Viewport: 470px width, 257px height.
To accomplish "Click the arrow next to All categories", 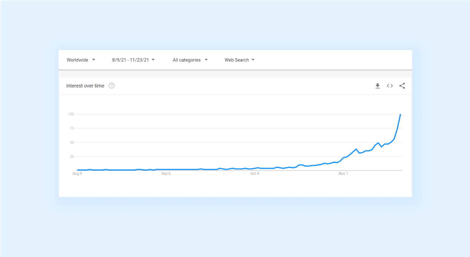I will pos(206,60).
